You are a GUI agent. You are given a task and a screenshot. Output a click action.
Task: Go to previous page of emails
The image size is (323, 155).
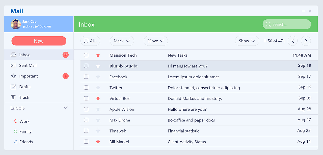293,41
